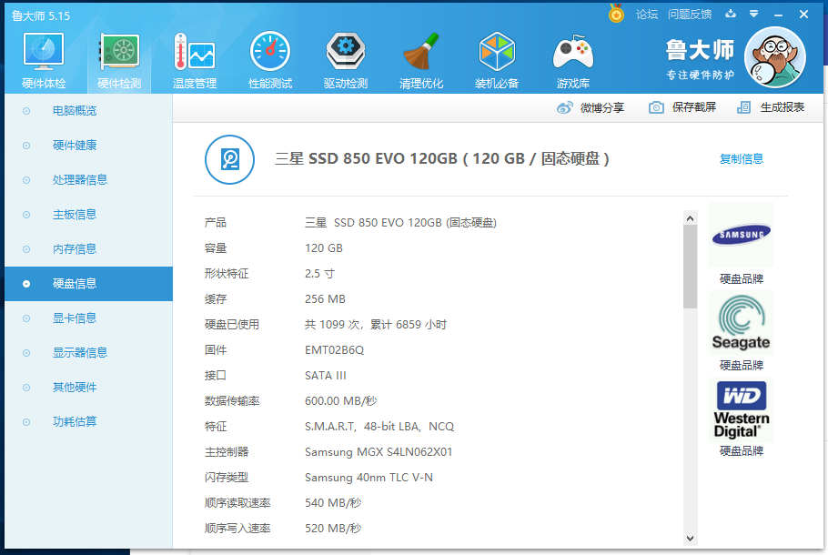Viewport: 828px width, 555px height.
Task: Click features value S.M.A.R.T, 48-bit LBA, NCQ
Action: click(x=379, y=427)
